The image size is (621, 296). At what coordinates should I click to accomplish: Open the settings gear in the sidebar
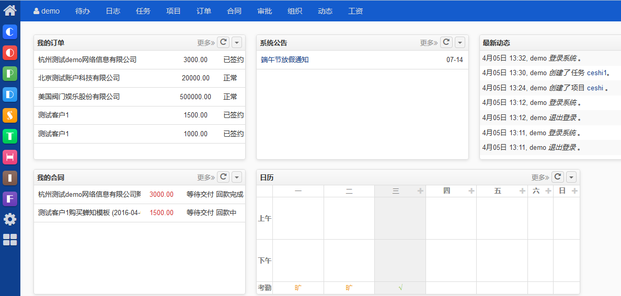pyautogui.click(x=10, y=219)
